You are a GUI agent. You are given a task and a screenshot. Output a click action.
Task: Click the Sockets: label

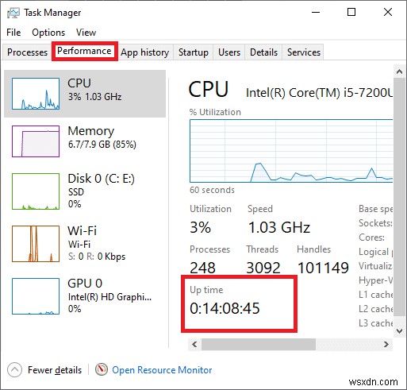pyautogui.click(x=375, y=223)
